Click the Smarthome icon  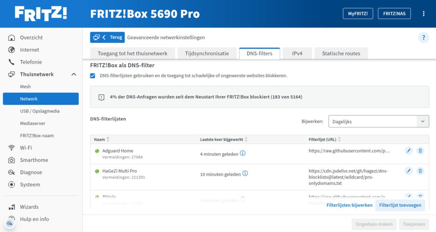pos(11,160)
